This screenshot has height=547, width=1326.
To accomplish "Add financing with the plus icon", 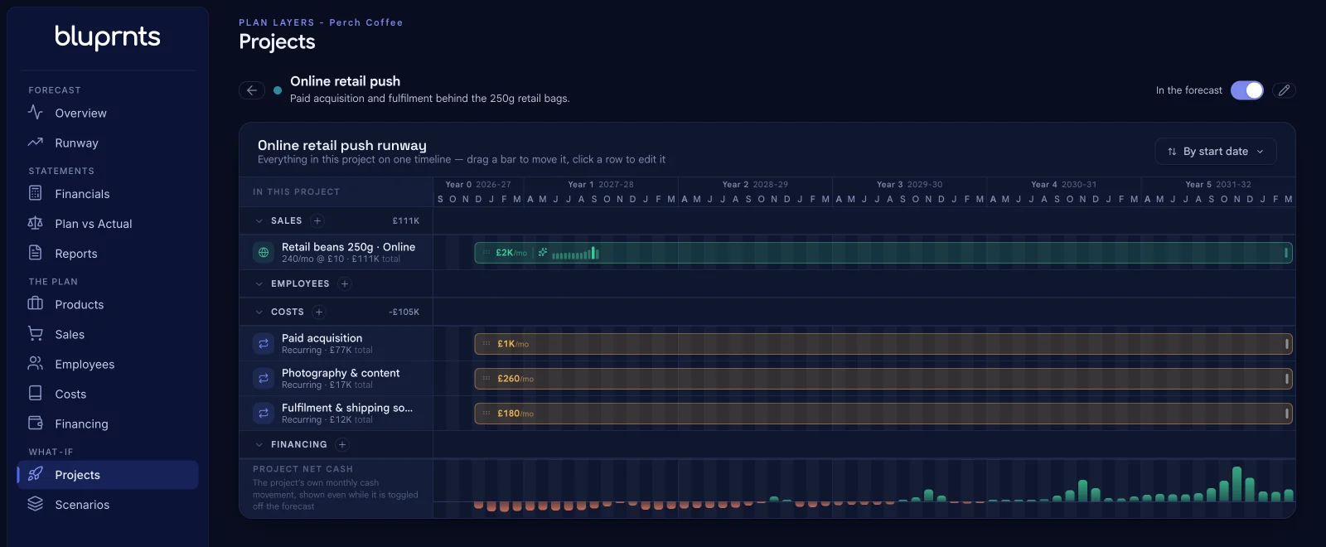I will click(x=342, y=444).
